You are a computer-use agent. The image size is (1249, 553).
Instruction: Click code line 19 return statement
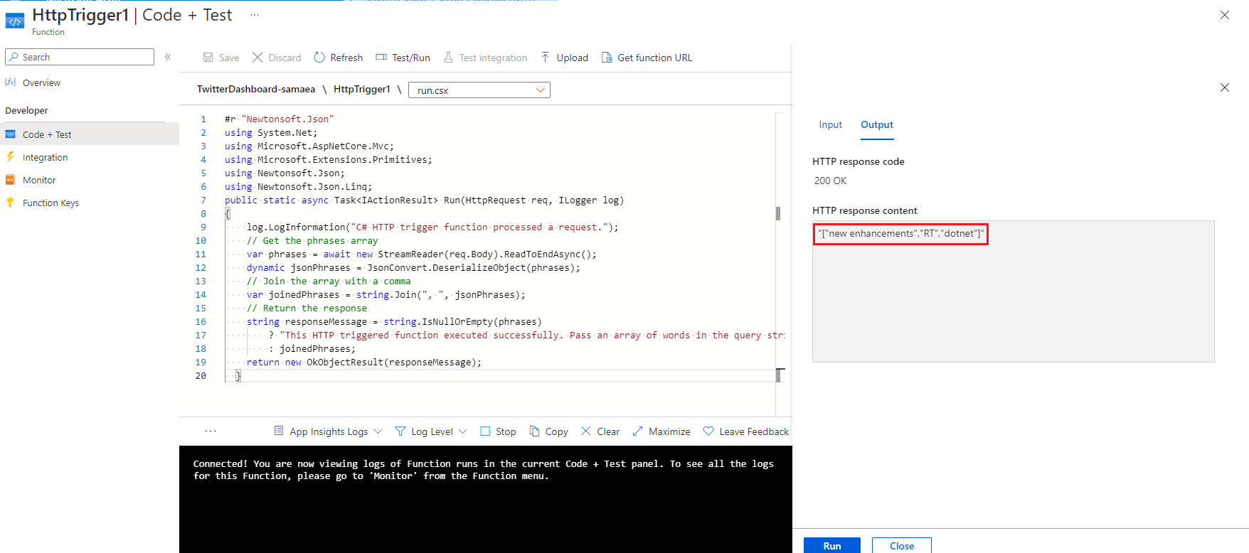364,363
